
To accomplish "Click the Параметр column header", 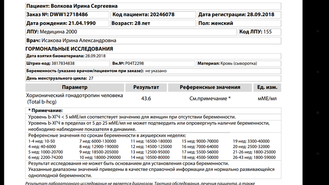I will [75, 87].
